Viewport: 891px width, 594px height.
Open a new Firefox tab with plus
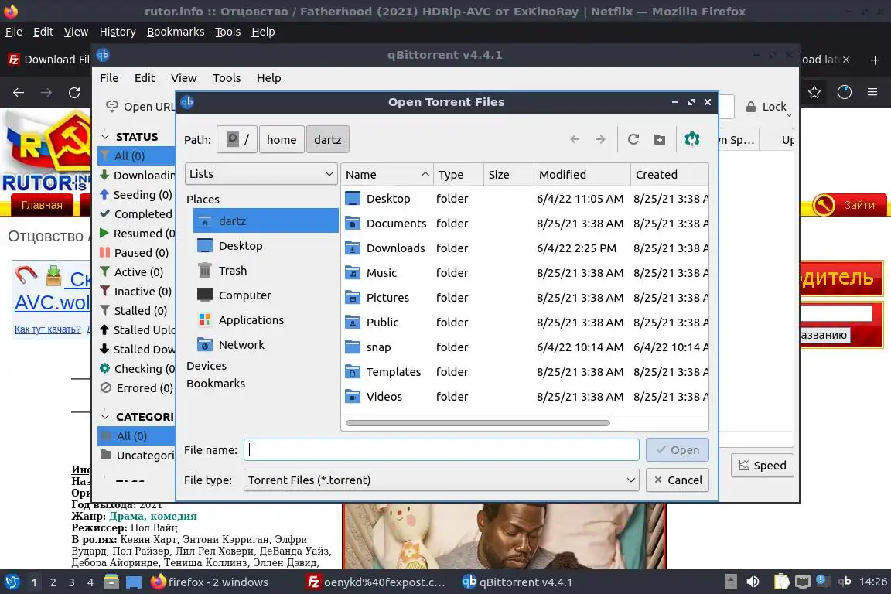click(x=875, y=60)
